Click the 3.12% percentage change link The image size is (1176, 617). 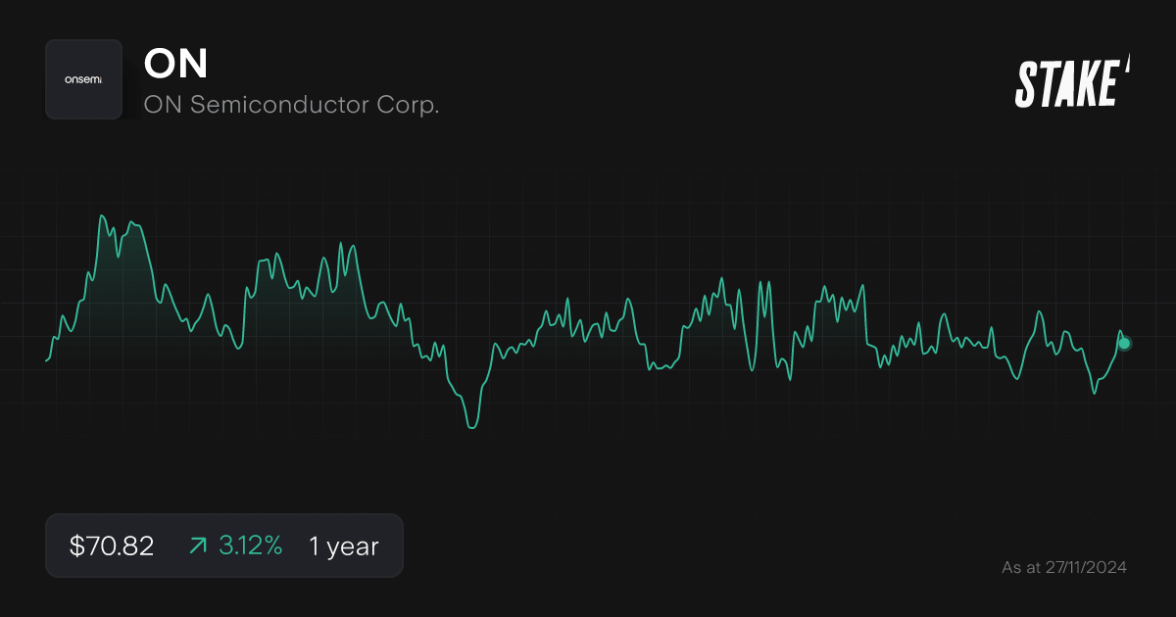click(x=249, y=546)
